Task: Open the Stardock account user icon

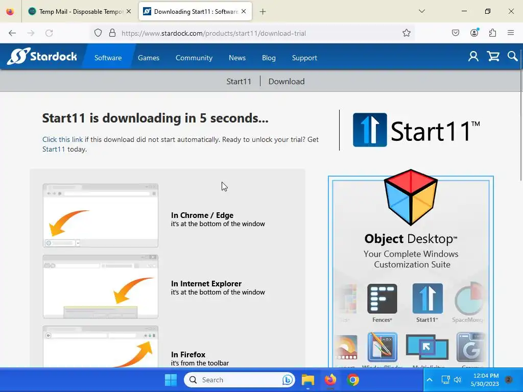Action: click(473, 56)
